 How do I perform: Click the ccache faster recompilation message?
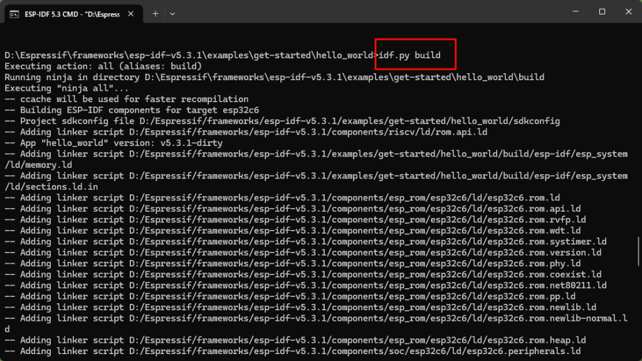tap(127, 99)
